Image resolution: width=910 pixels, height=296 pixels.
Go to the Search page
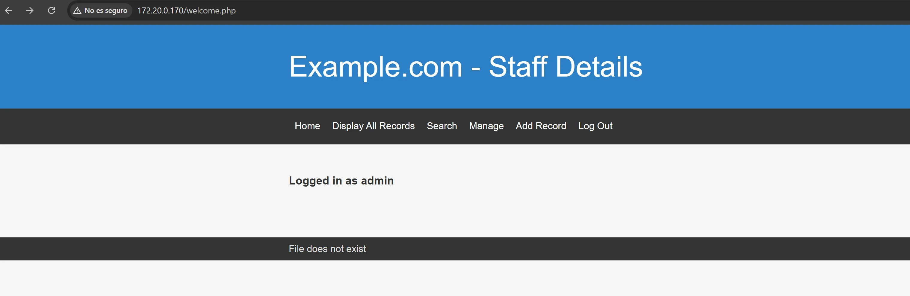tap(442, 126)
